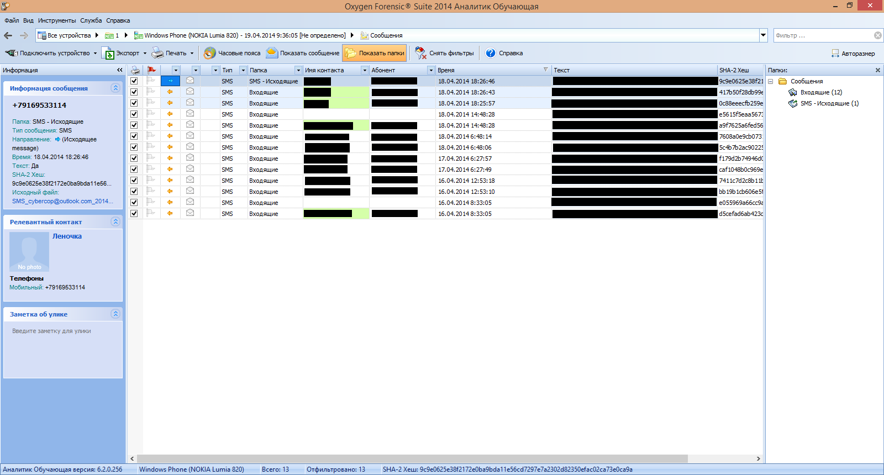Open Часовые пояса time zones
This screenshot has width=884, height=475.
231,53
